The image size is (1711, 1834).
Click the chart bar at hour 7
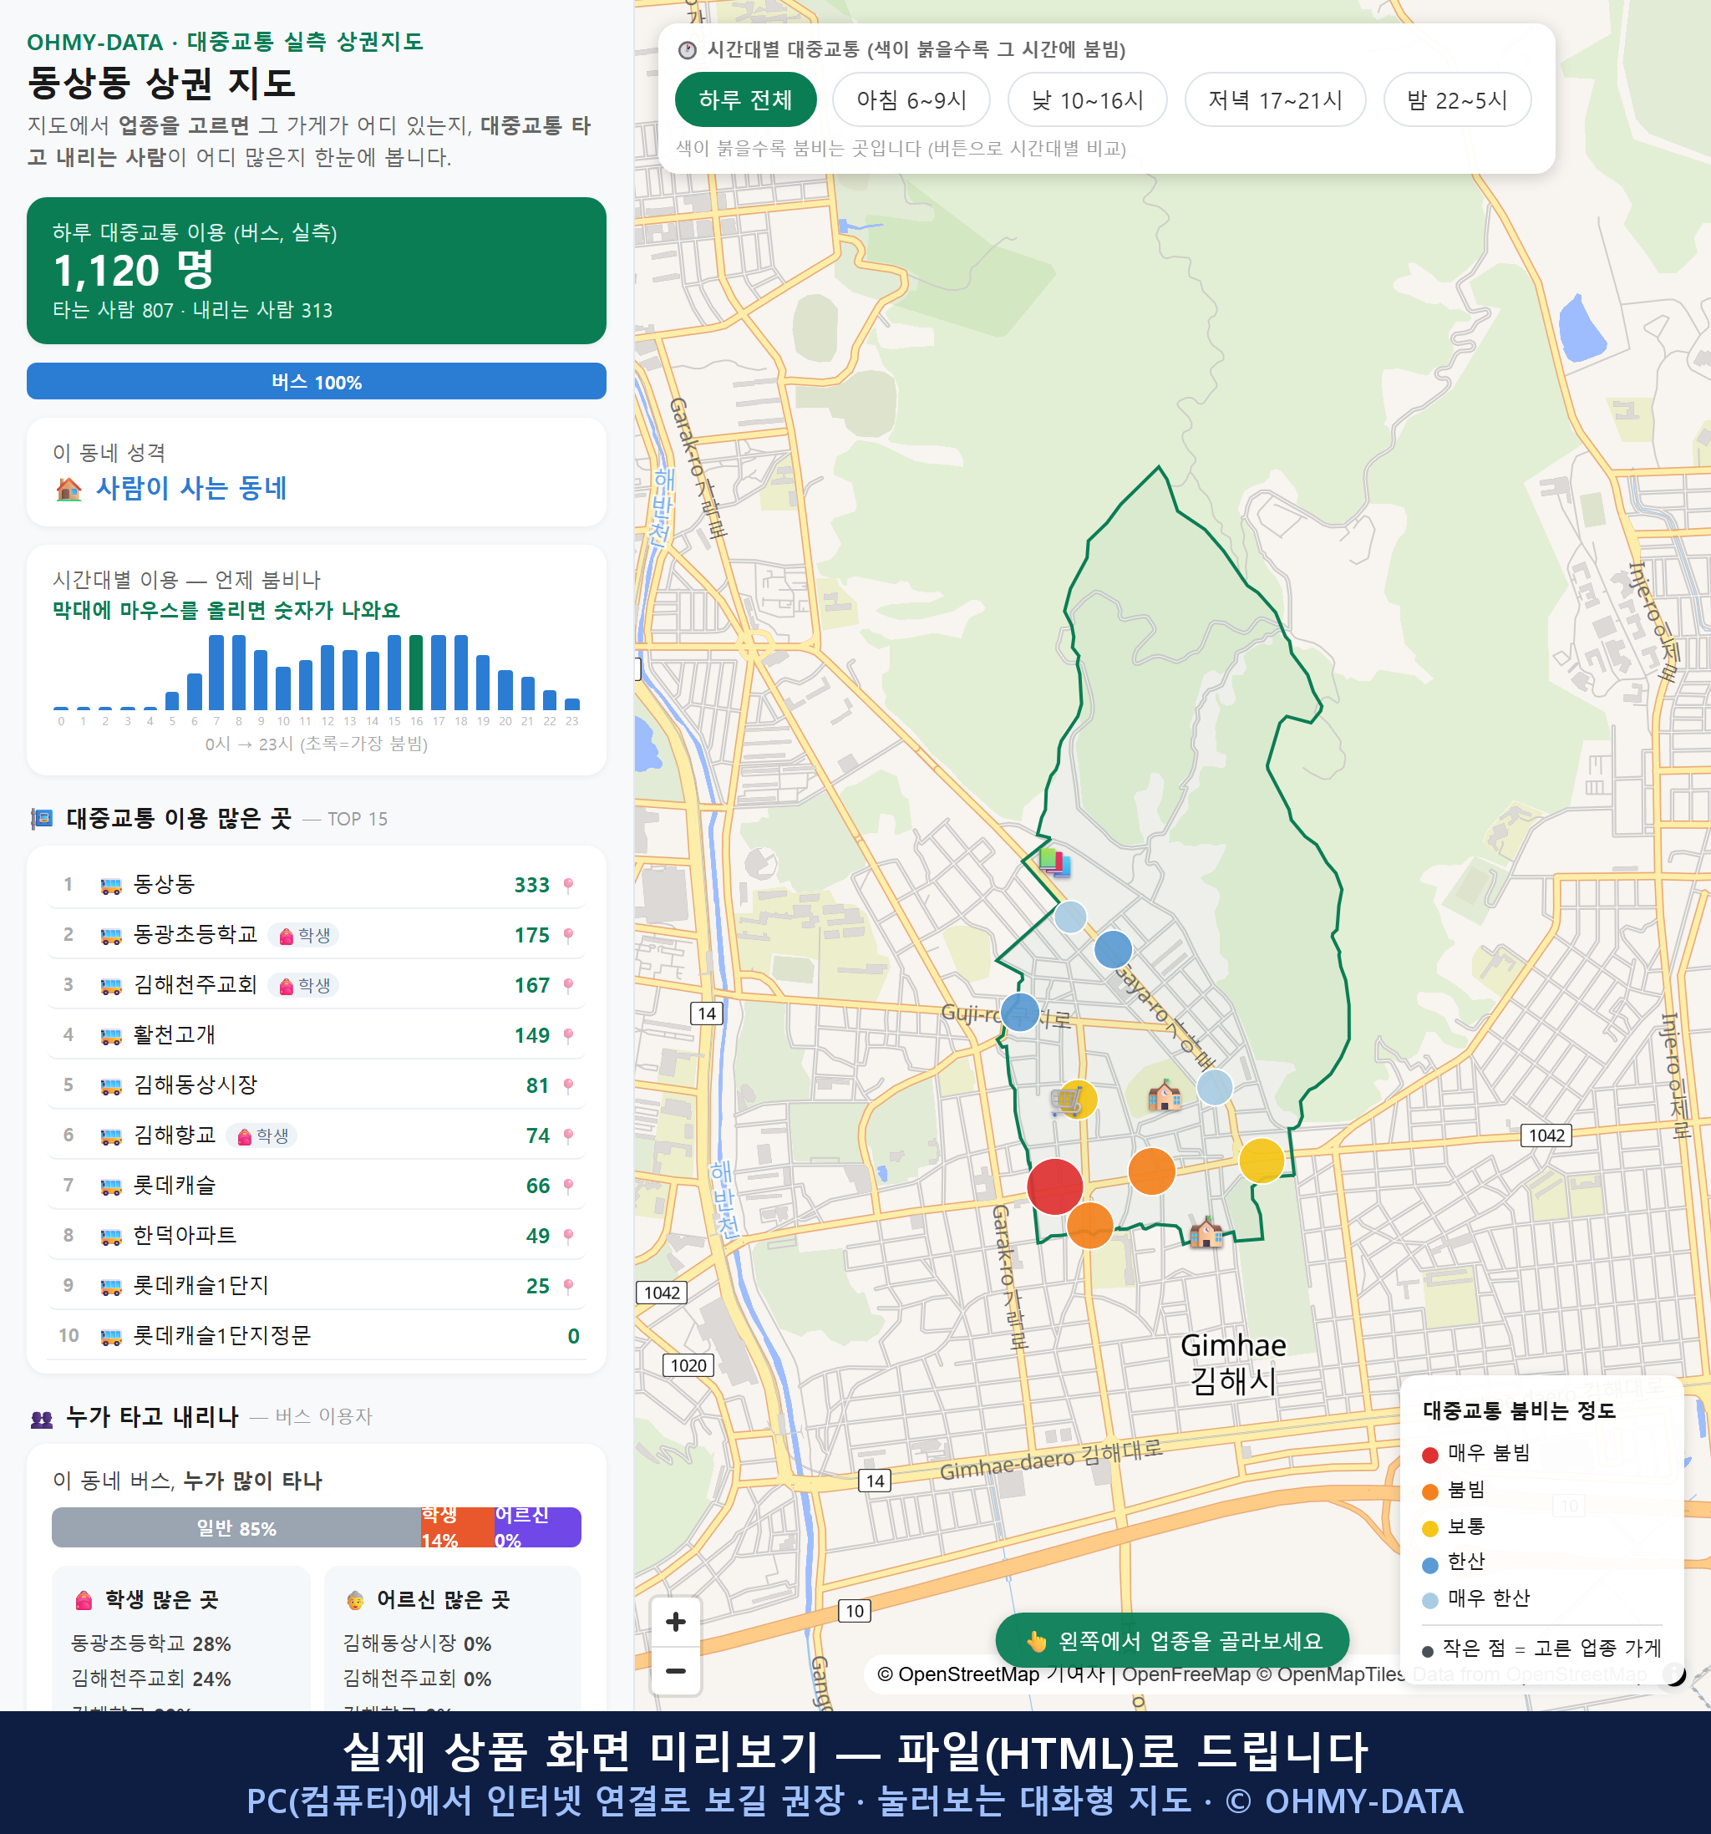(x=216, y=672)
